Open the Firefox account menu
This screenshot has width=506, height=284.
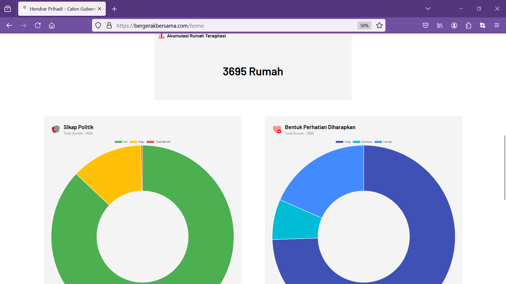454,26
